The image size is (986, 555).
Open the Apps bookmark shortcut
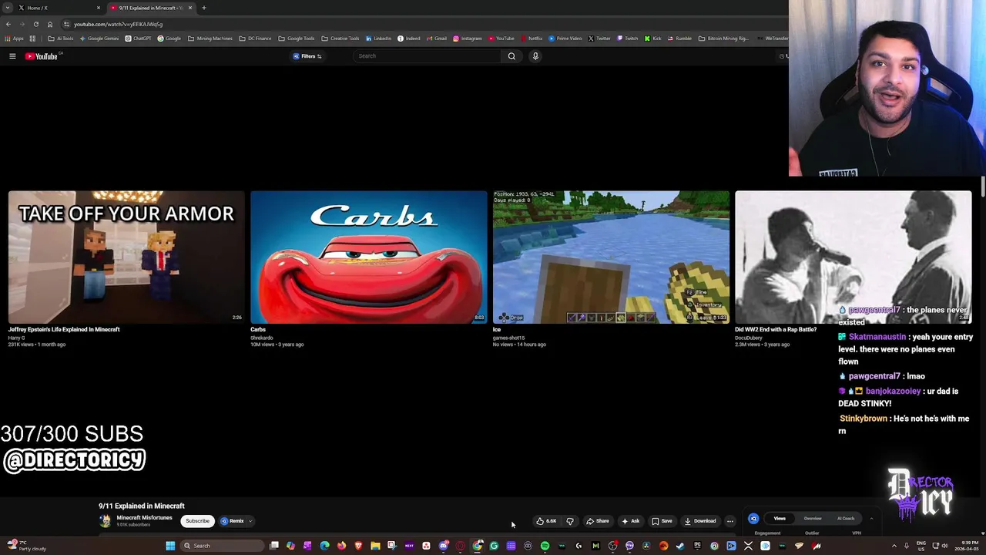(x=15, y=39)
